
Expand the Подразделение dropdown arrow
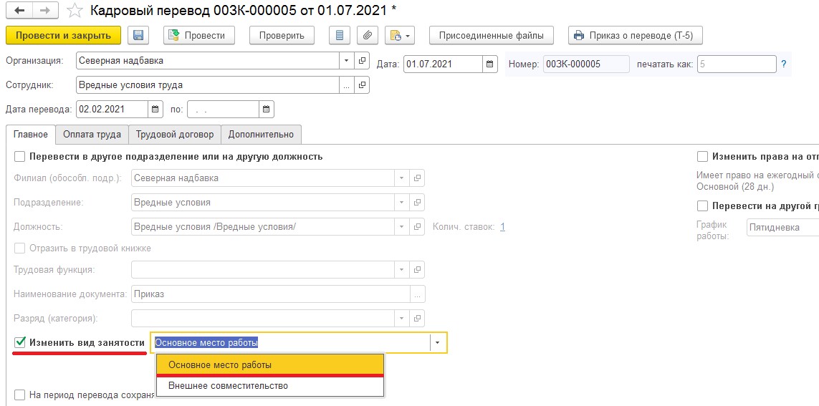click(x=402, y=202)
